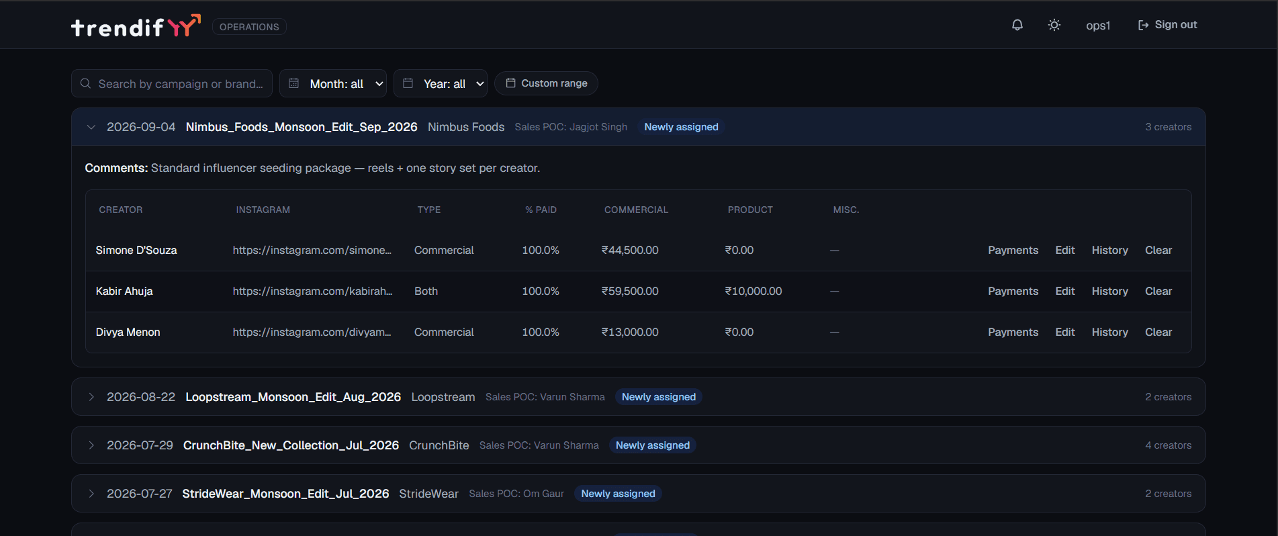1278x536 pixels.
Task: Open Divya Menon's Instagram link
Action: [x=312, y=332]
